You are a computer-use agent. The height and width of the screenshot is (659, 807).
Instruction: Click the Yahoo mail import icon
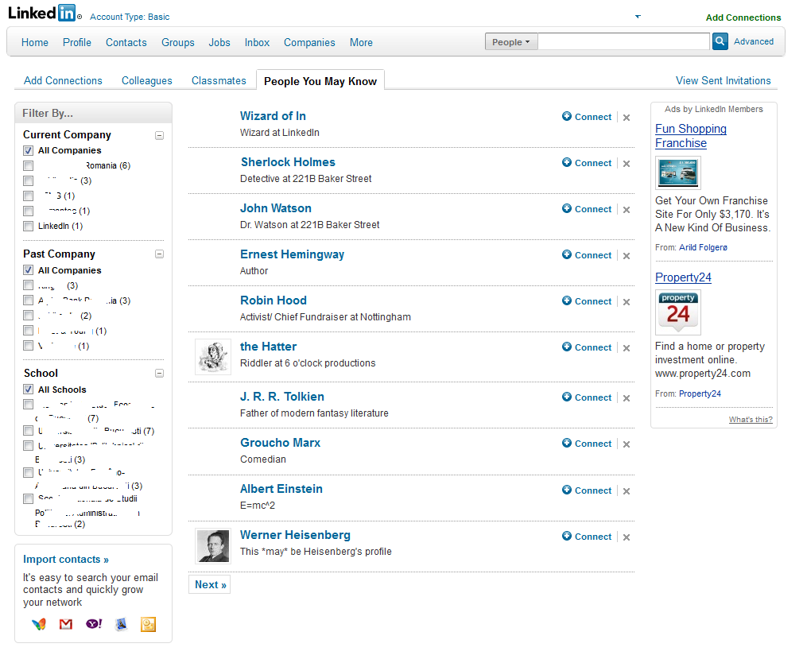coord(93,625)
